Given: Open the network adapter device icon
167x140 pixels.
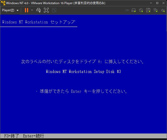Looking at the screenshot, I should click(156, 10).
